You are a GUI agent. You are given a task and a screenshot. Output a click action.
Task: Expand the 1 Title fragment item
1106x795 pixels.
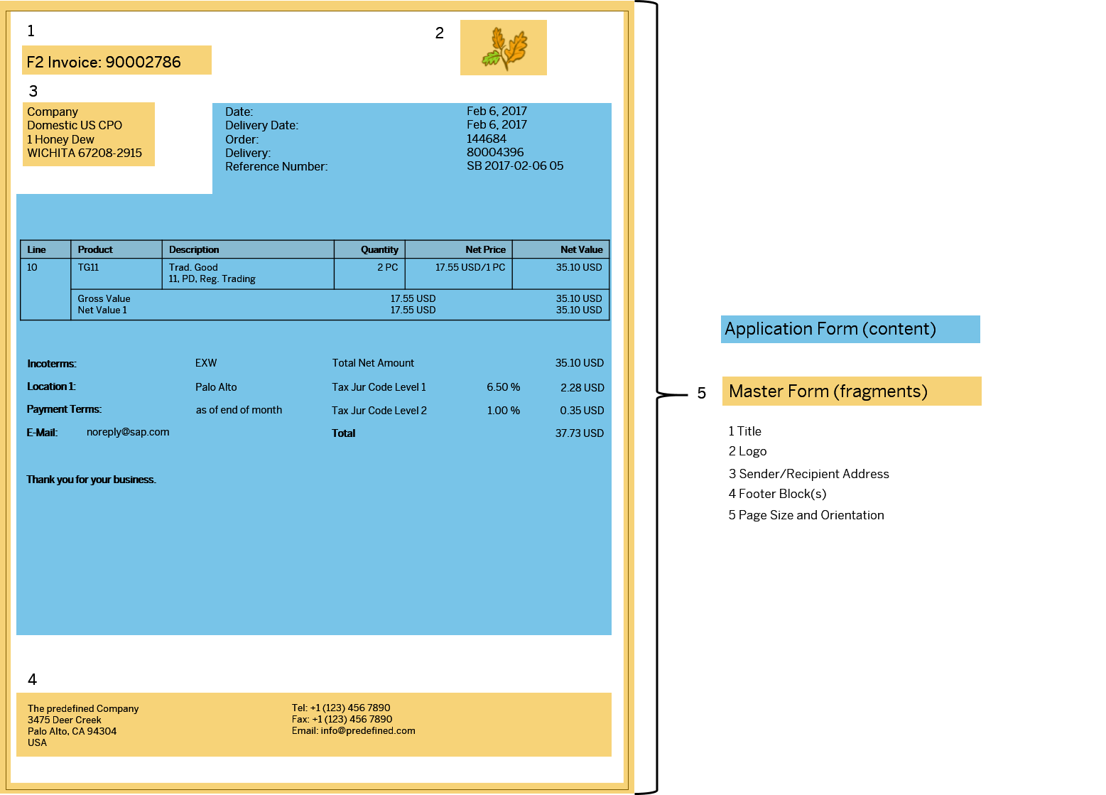(744, 431)
